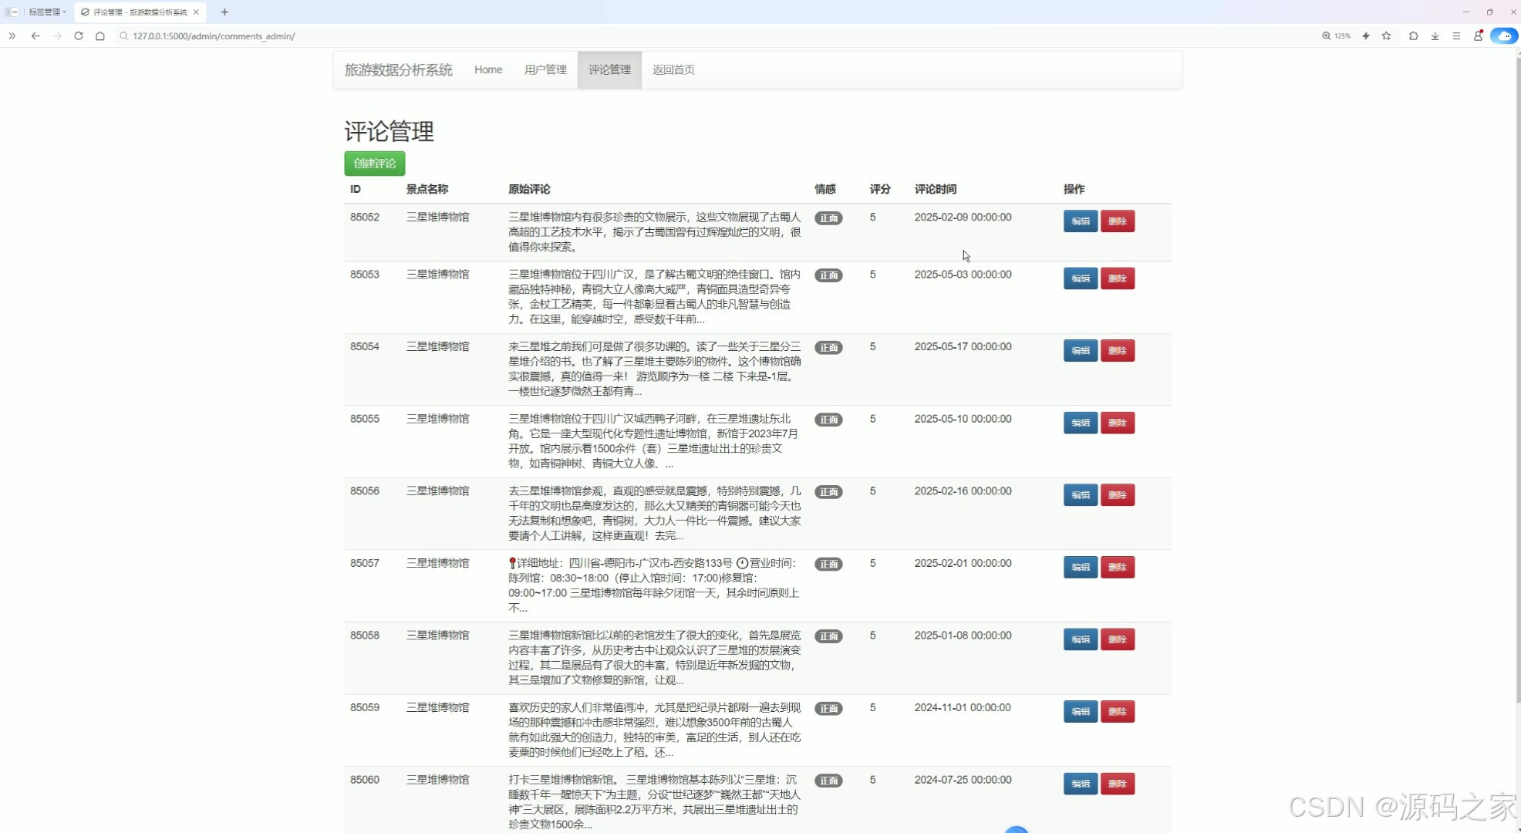
Task: Click the lightning bolt toolbar icon
Action: tap(1365, 35)
